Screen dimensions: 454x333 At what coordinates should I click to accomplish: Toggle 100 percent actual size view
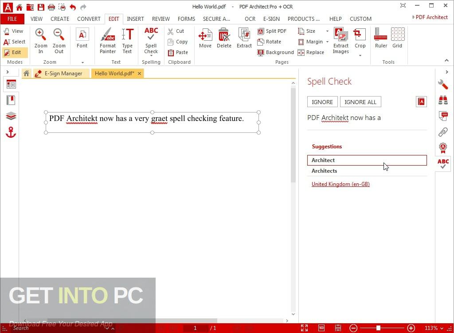click(321, 328)
